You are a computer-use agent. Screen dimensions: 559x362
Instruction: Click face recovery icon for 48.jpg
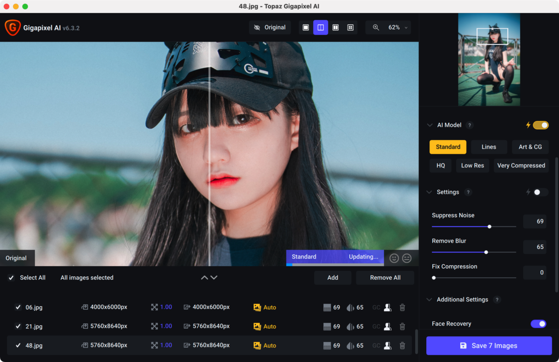(388, 346)
